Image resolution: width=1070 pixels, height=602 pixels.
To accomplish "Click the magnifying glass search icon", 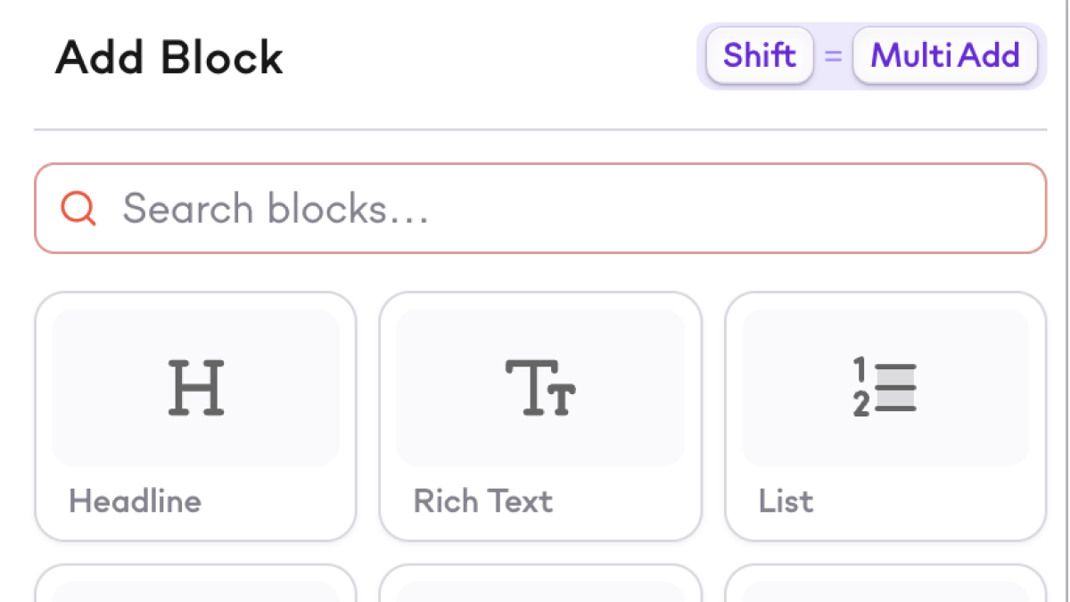I will click(78, 209).
